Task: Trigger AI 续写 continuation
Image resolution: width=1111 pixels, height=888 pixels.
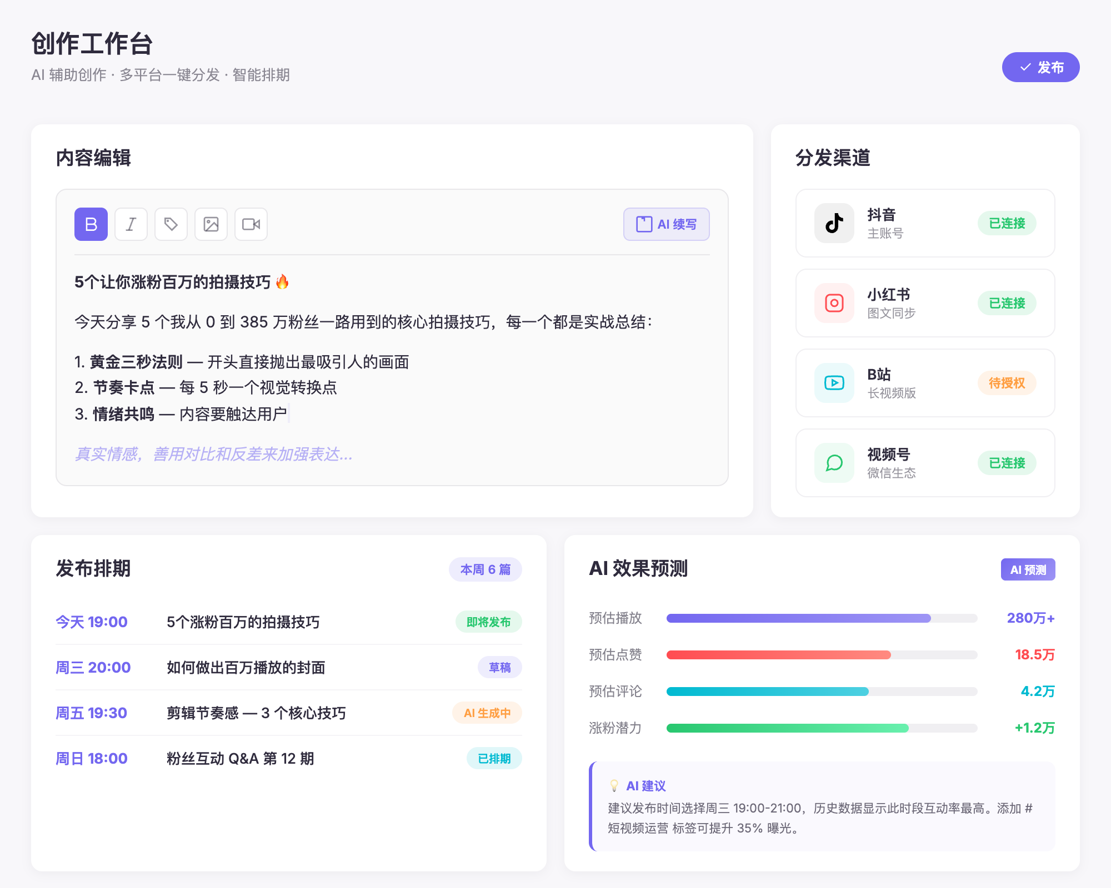Action: pyautogui.click(x=667, y=224)
